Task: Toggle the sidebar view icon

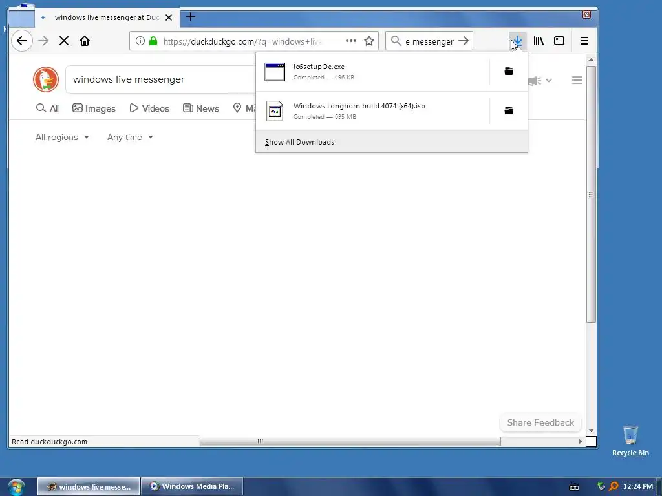Action: (559, 41)
